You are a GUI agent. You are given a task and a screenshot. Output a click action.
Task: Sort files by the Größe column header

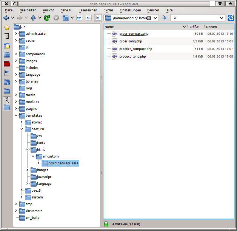click(194, 27)
